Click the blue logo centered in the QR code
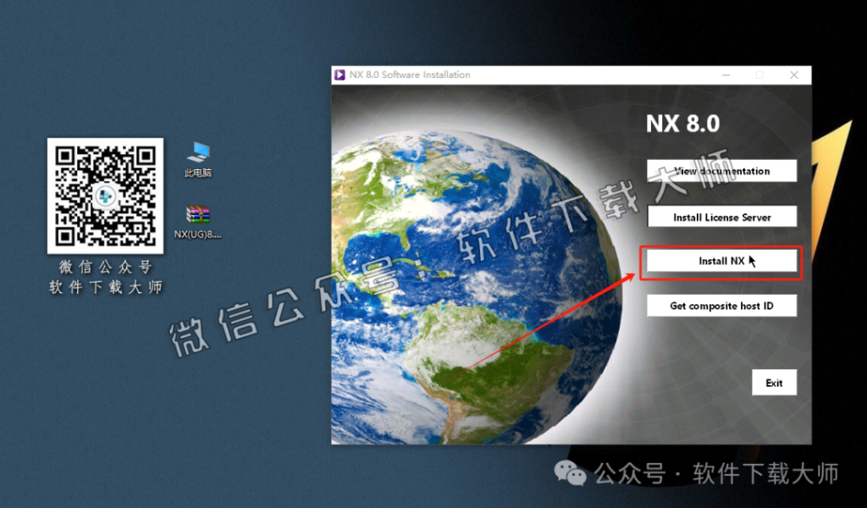This screenshot has height=508, width=867. pos(105,197)
